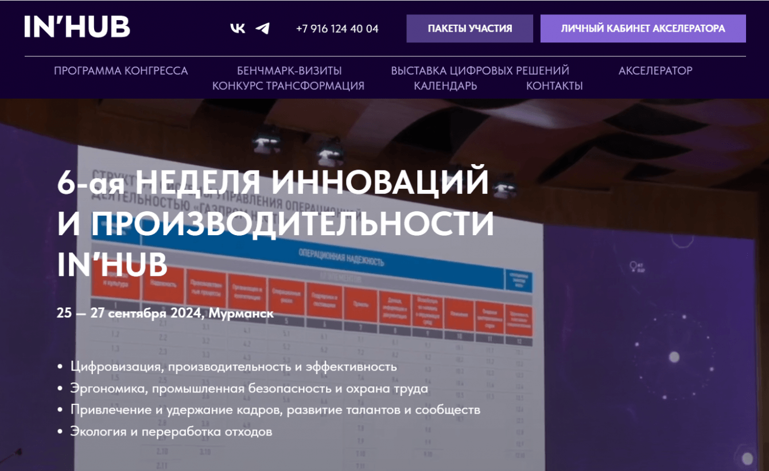Open the БЕНЧМАРК-ВИЗИТЫ menu item

289,71
